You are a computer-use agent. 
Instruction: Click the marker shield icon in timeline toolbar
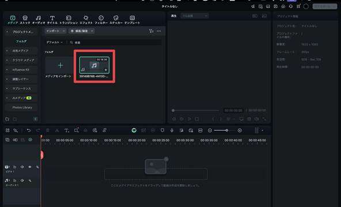click(x=162, y=130)
